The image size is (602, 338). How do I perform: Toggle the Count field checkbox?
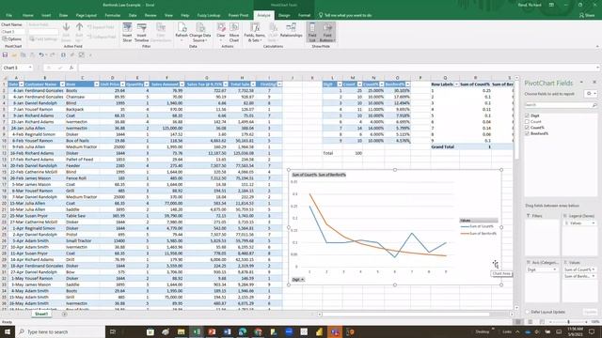pyautogui.click(x=527, y=121)
